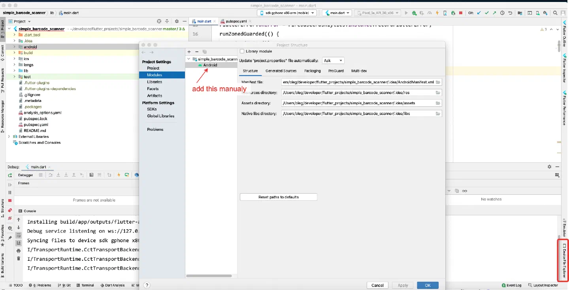569x290 pixels.
Task: Clear the console with the trash icon
Action: click(x=19, y=258)
